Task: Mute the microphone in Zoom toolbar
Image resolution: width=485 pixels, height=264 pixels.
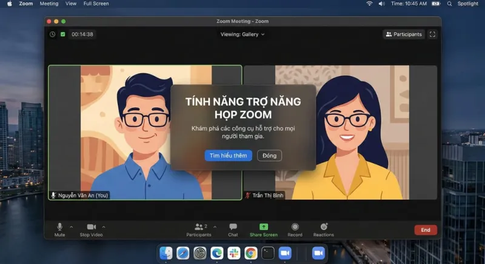Action: click(x=59, y=229)
